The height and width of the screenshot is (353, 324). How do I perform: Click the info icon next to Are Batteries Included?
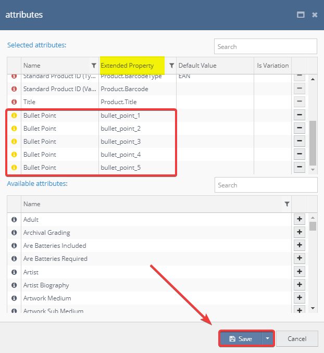[x=14, y=246]
